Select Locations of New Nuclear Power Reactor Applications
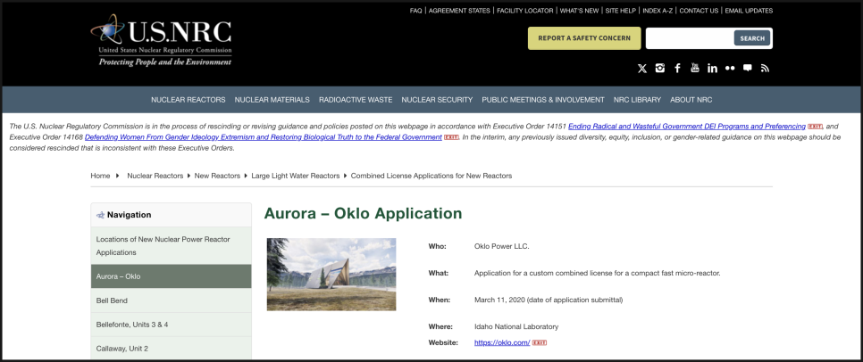Screen dimensions: 863x362 (x=172, y=246)
